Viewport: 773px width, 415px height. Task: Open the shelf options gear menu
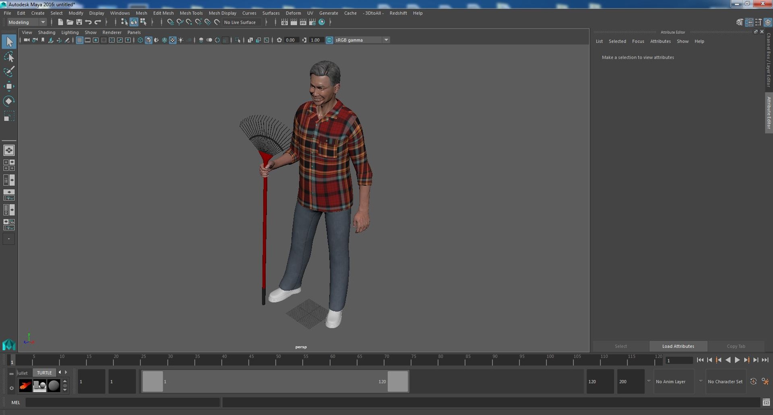pos(11,388)
